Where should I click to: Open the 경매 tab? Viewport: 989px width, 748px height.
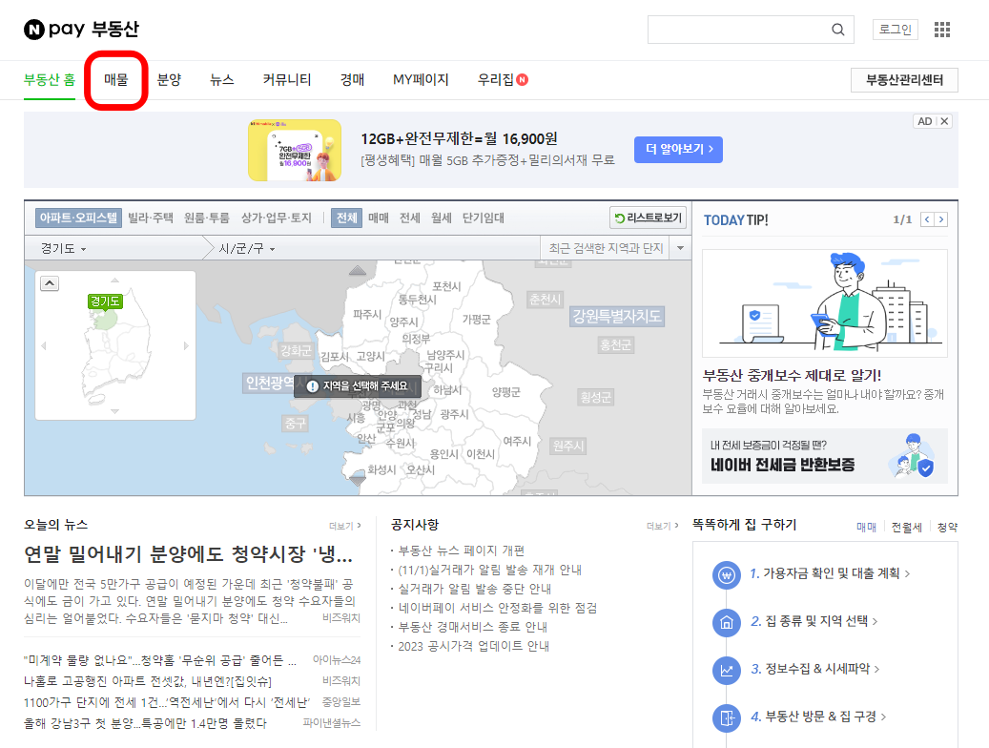point(353,79)
